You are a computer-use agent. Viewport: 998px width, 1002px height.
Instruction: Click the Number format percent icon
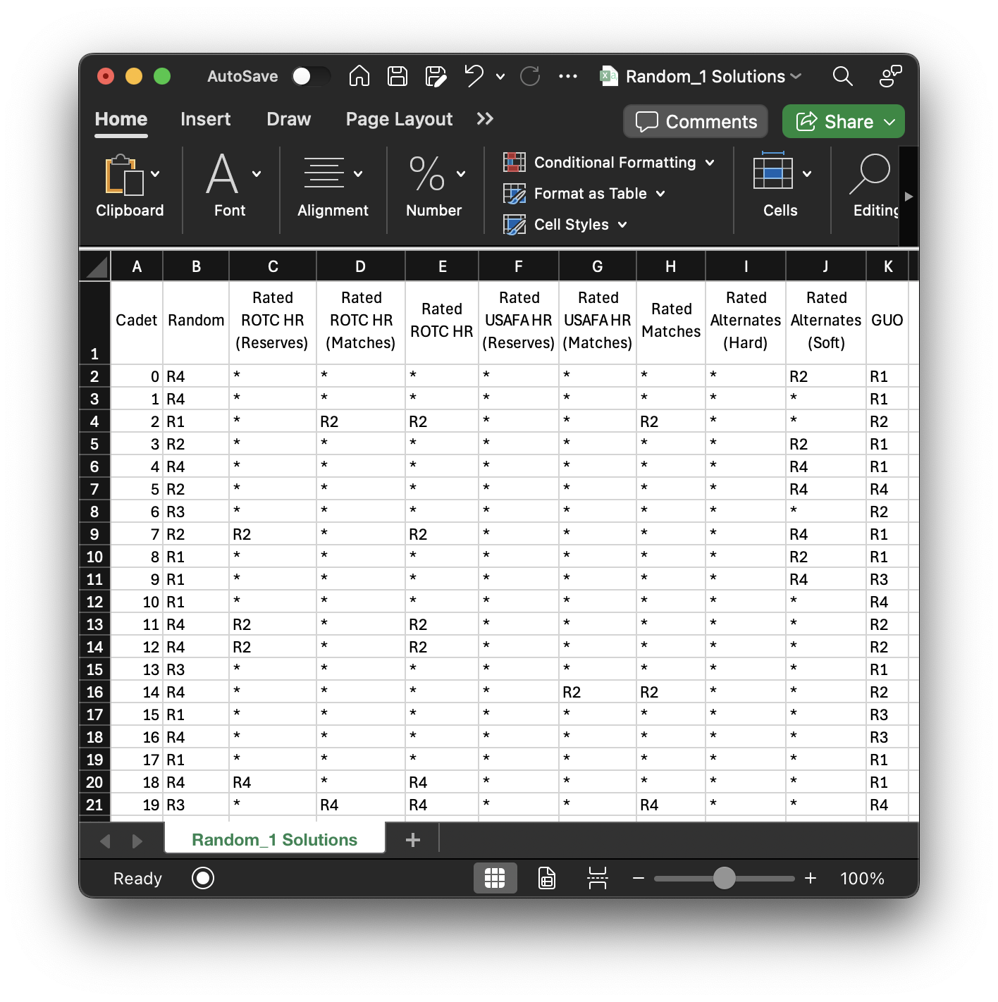tap(427, 173)
